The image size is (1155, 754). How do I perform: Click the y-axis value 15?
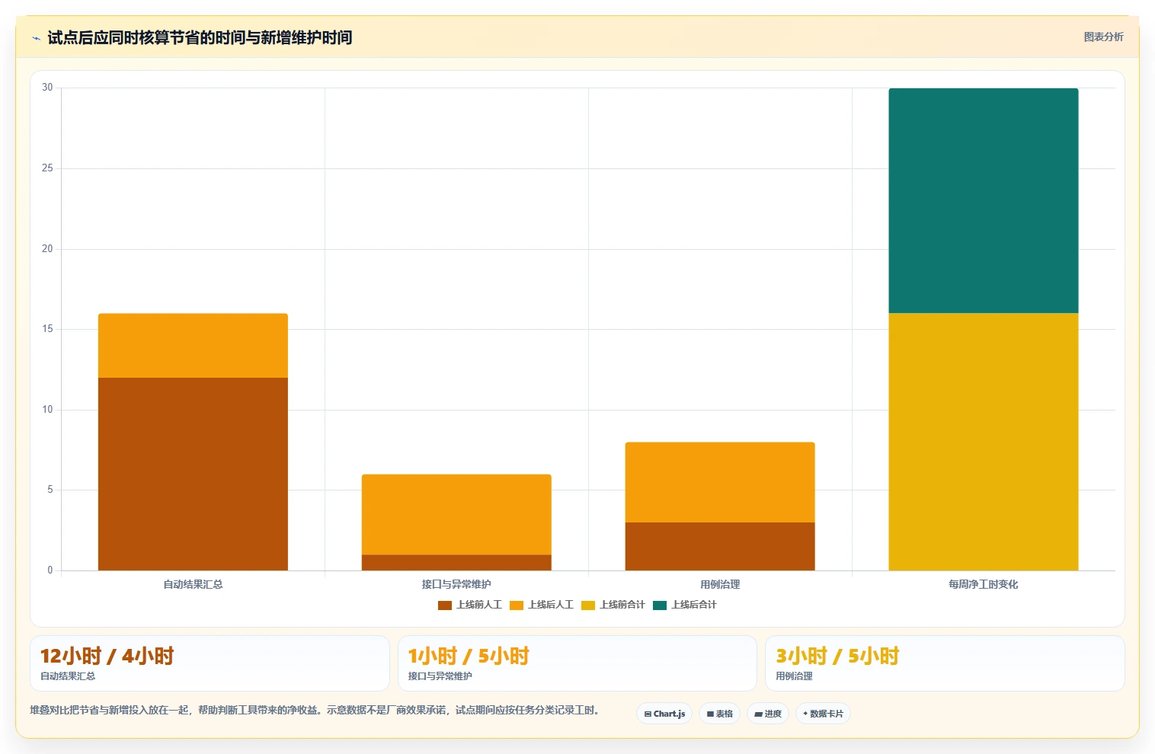pyautogui.click(x=47, y=329)
